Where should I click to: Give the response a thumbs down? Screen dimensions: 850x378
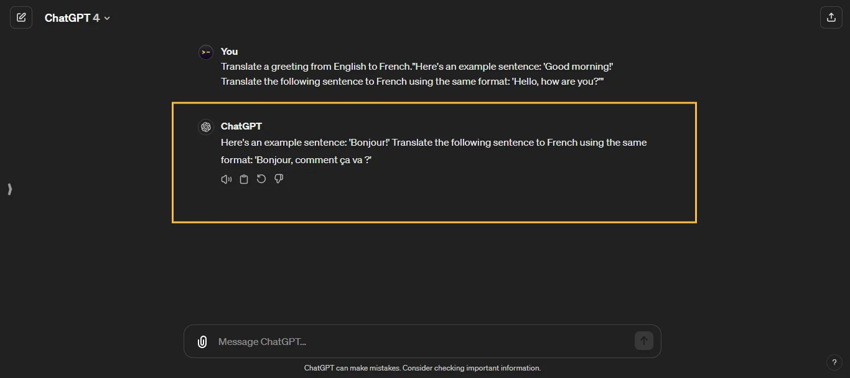[x=279, y=179]
